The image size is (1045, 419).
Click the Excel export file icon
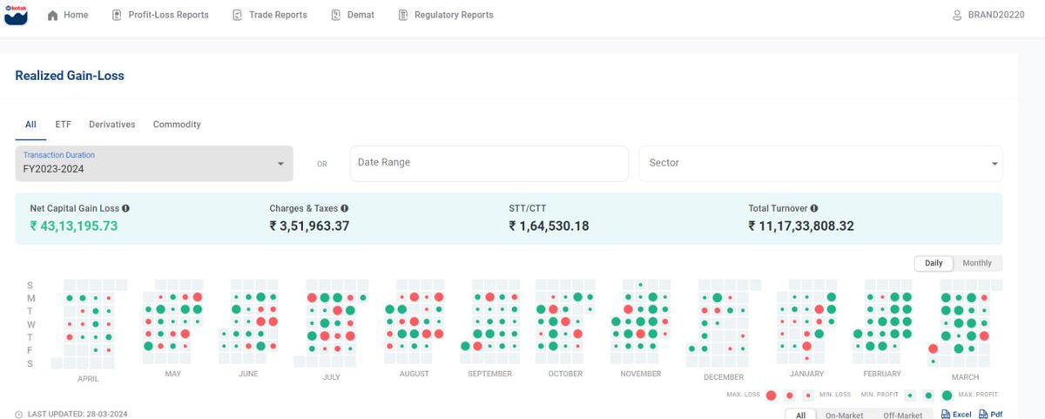tap(946, 415)
